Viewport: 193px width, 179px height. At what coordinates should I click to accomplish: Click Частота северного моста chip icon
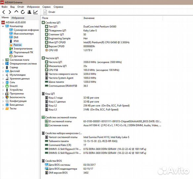(x=47, y=74)
